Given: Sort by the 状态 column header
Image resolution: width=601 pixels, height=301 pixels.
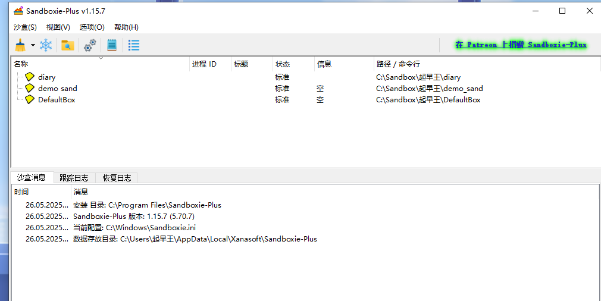Looking at the screenshot, I should (x=293, y=64).
